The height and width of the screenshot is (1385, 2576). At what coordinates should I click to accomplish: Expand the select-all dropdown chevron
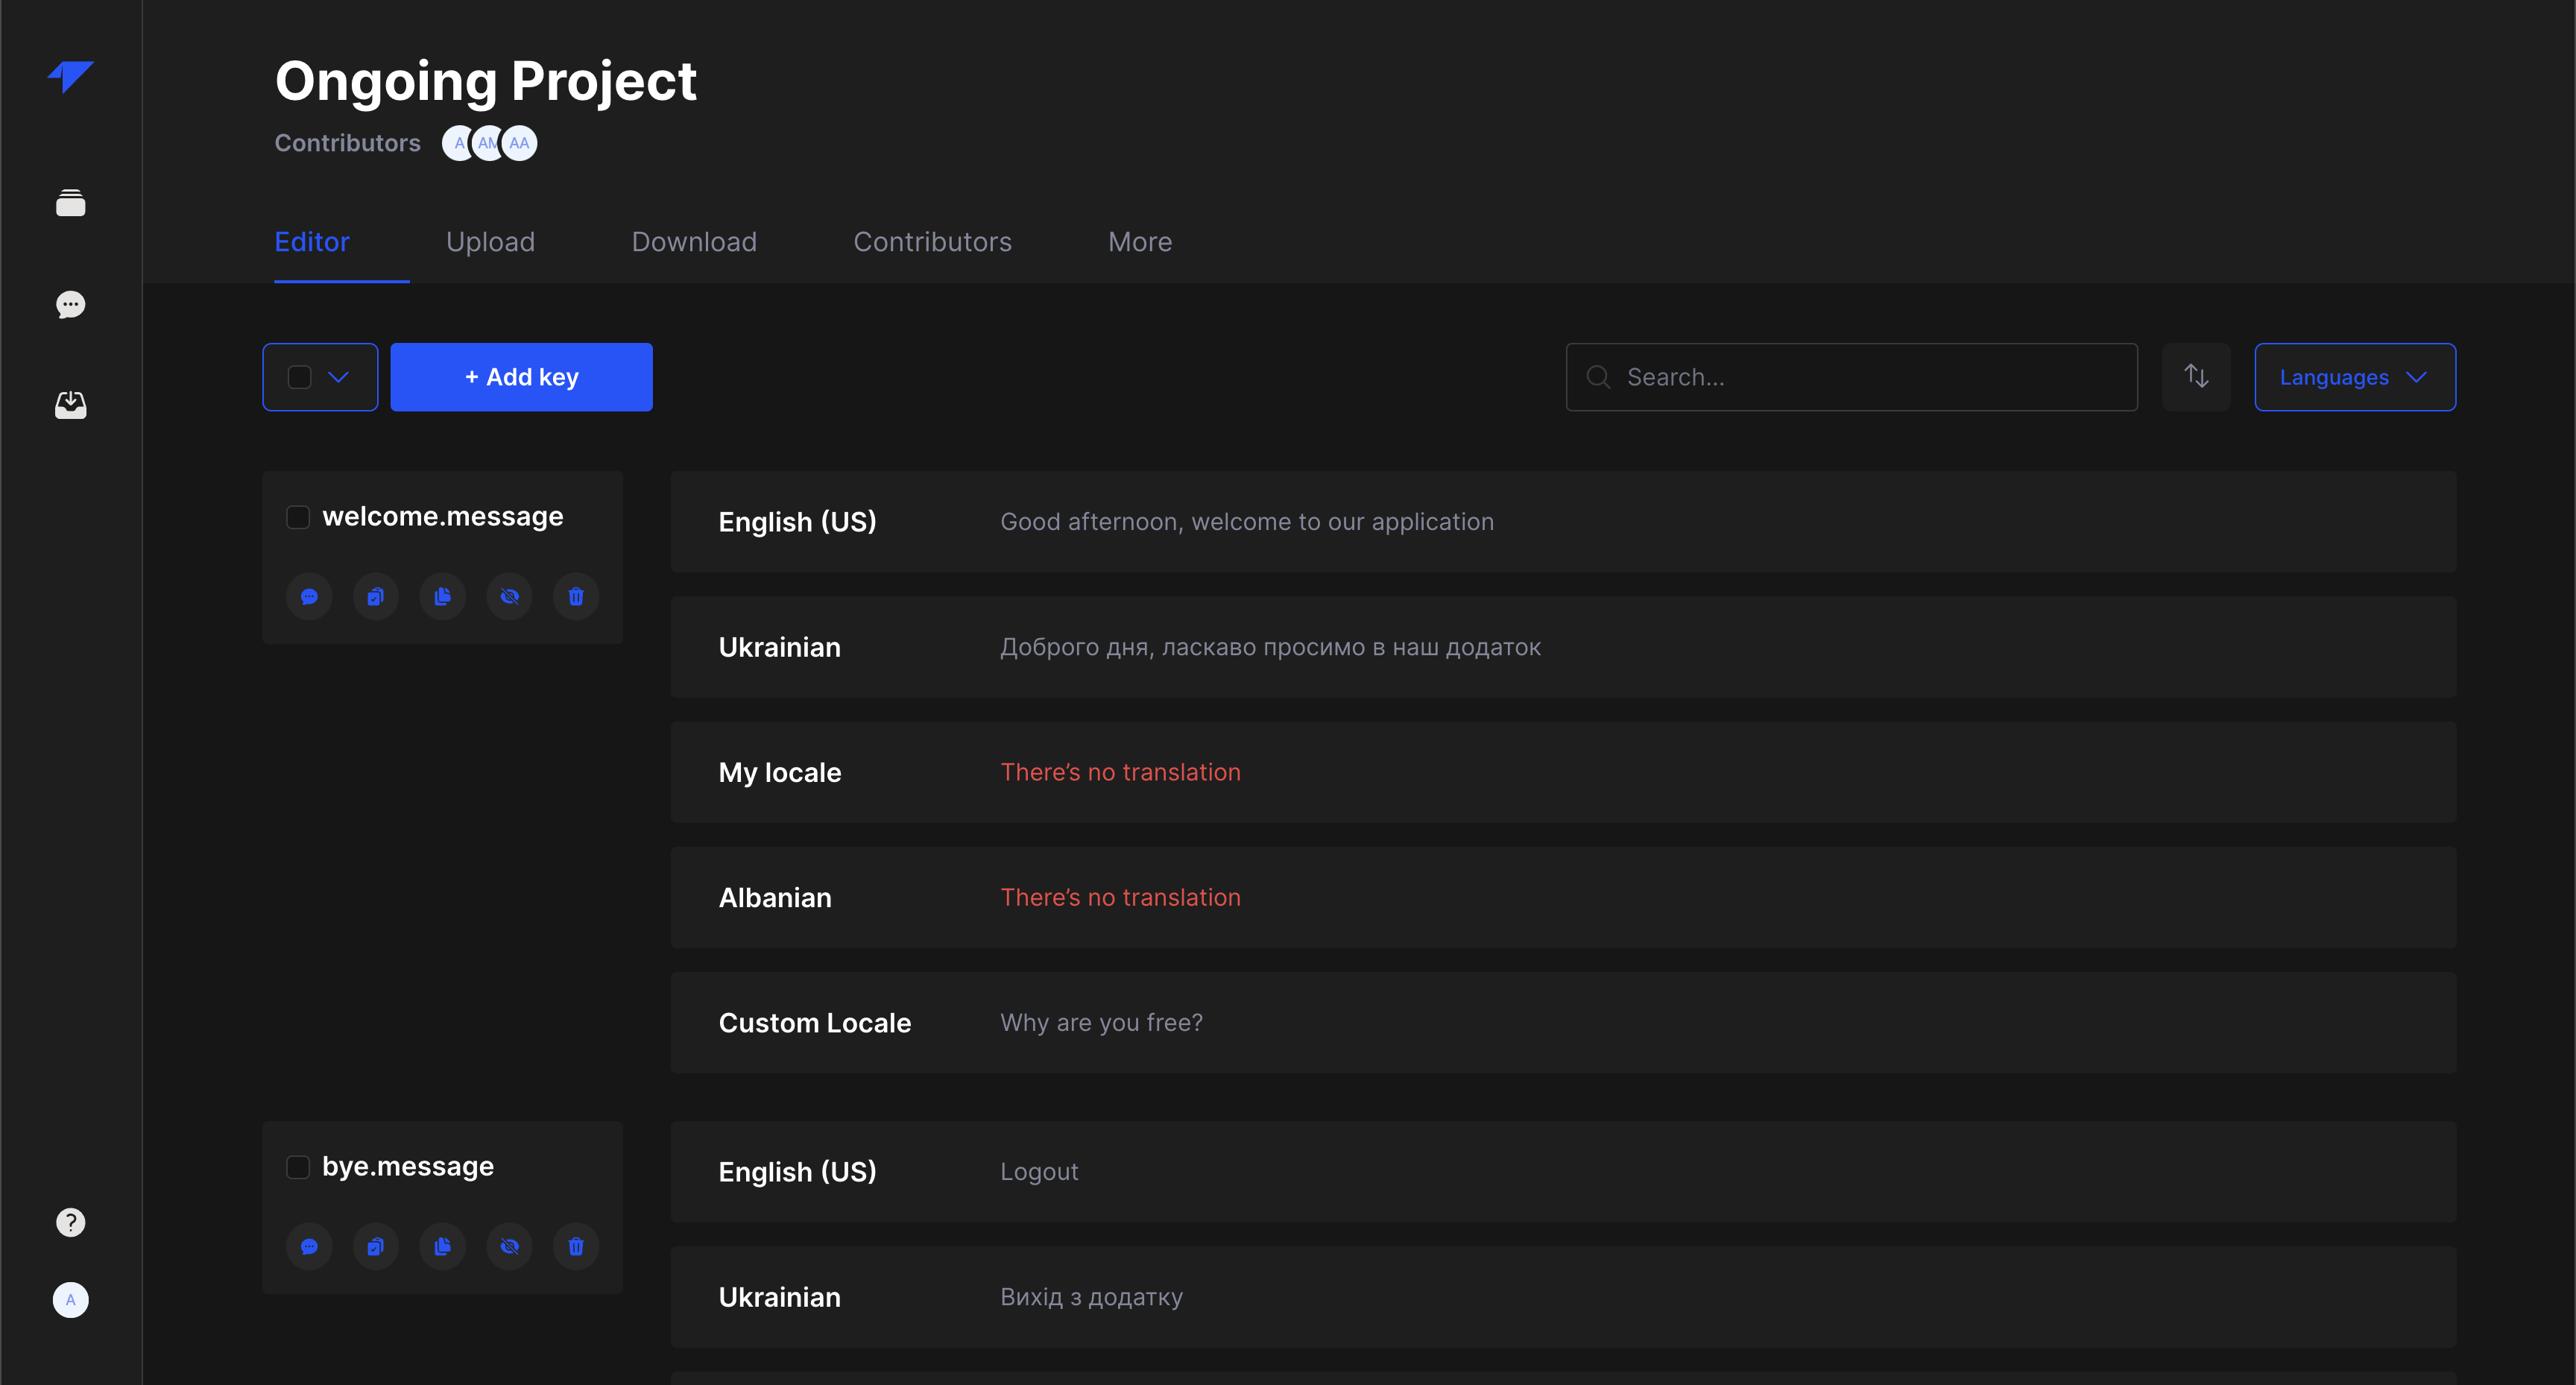339,377
